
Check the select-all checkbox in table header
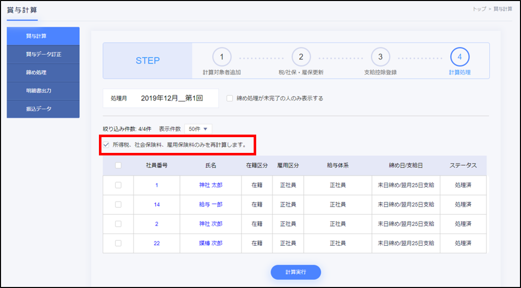coord(118,165)
